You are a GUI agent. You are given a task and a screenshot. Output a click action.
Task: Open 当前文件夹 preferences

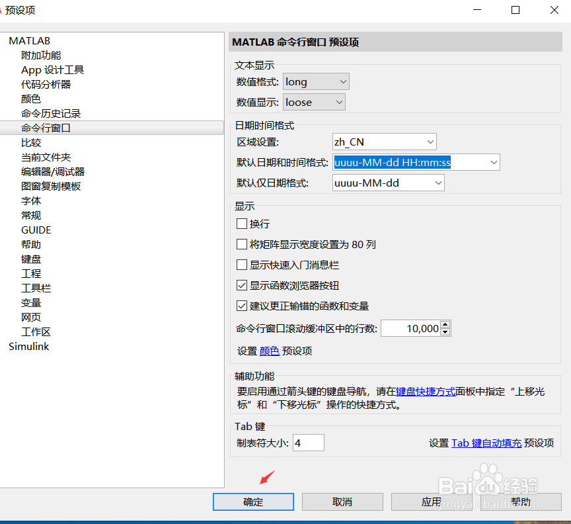(x=46, y=157)
